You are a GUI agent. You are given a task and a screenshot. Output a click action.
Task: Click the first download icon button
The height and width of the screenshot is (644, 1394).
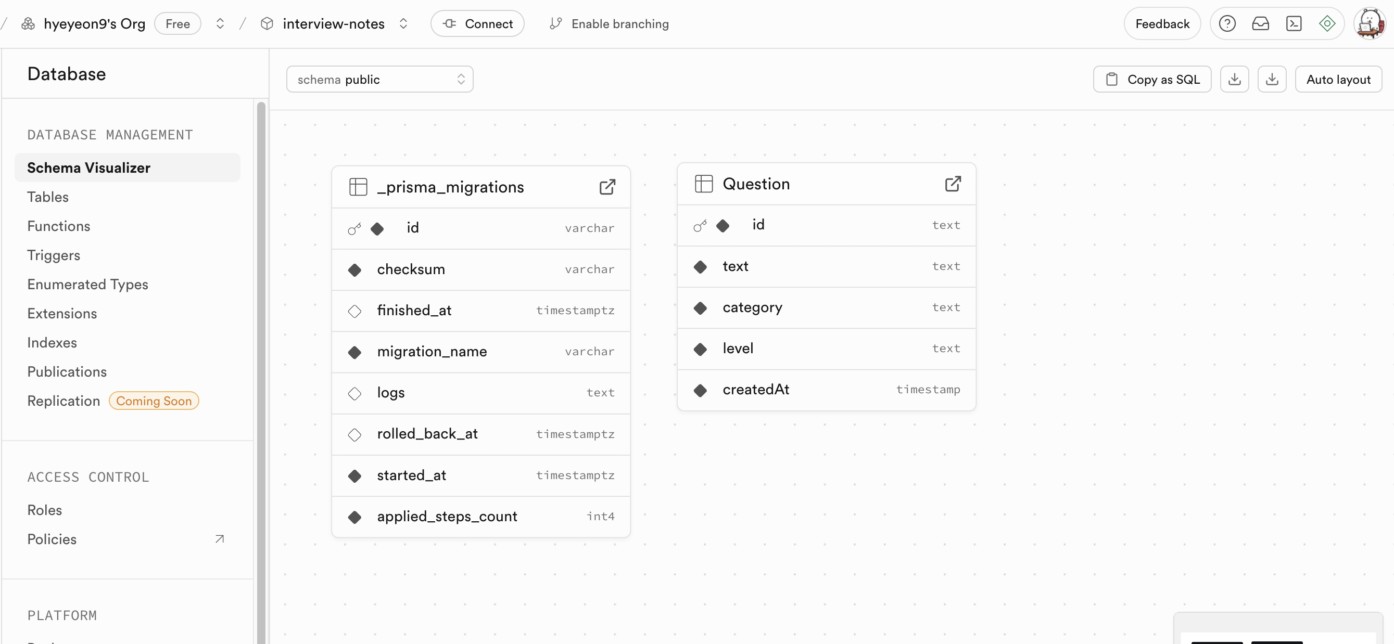tap(1234, 80)
